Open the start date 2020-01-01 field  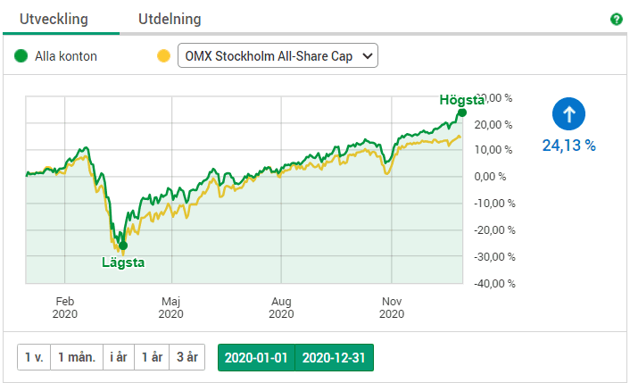tap(256, 358)
